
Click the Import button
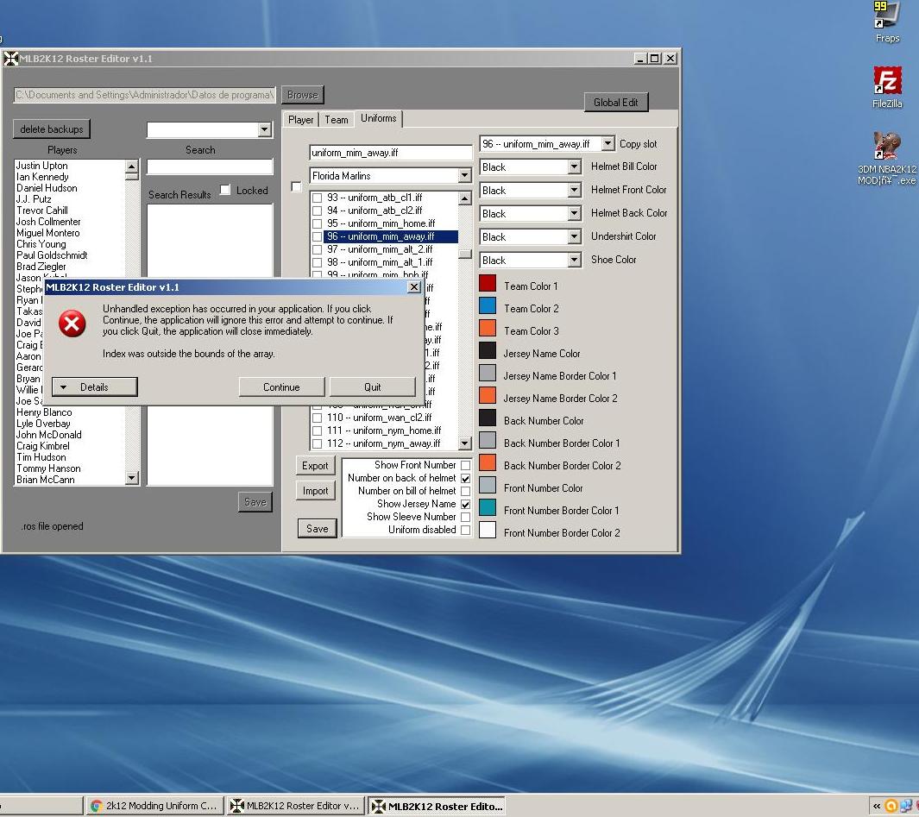point(315,491)
